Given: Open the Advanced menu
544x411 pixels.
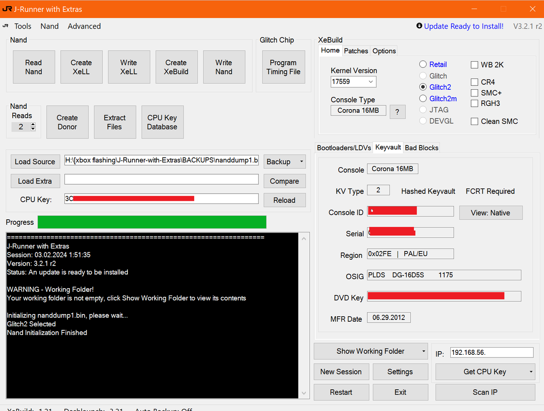Looking at the screenshot, I should (x=84, y=26).
